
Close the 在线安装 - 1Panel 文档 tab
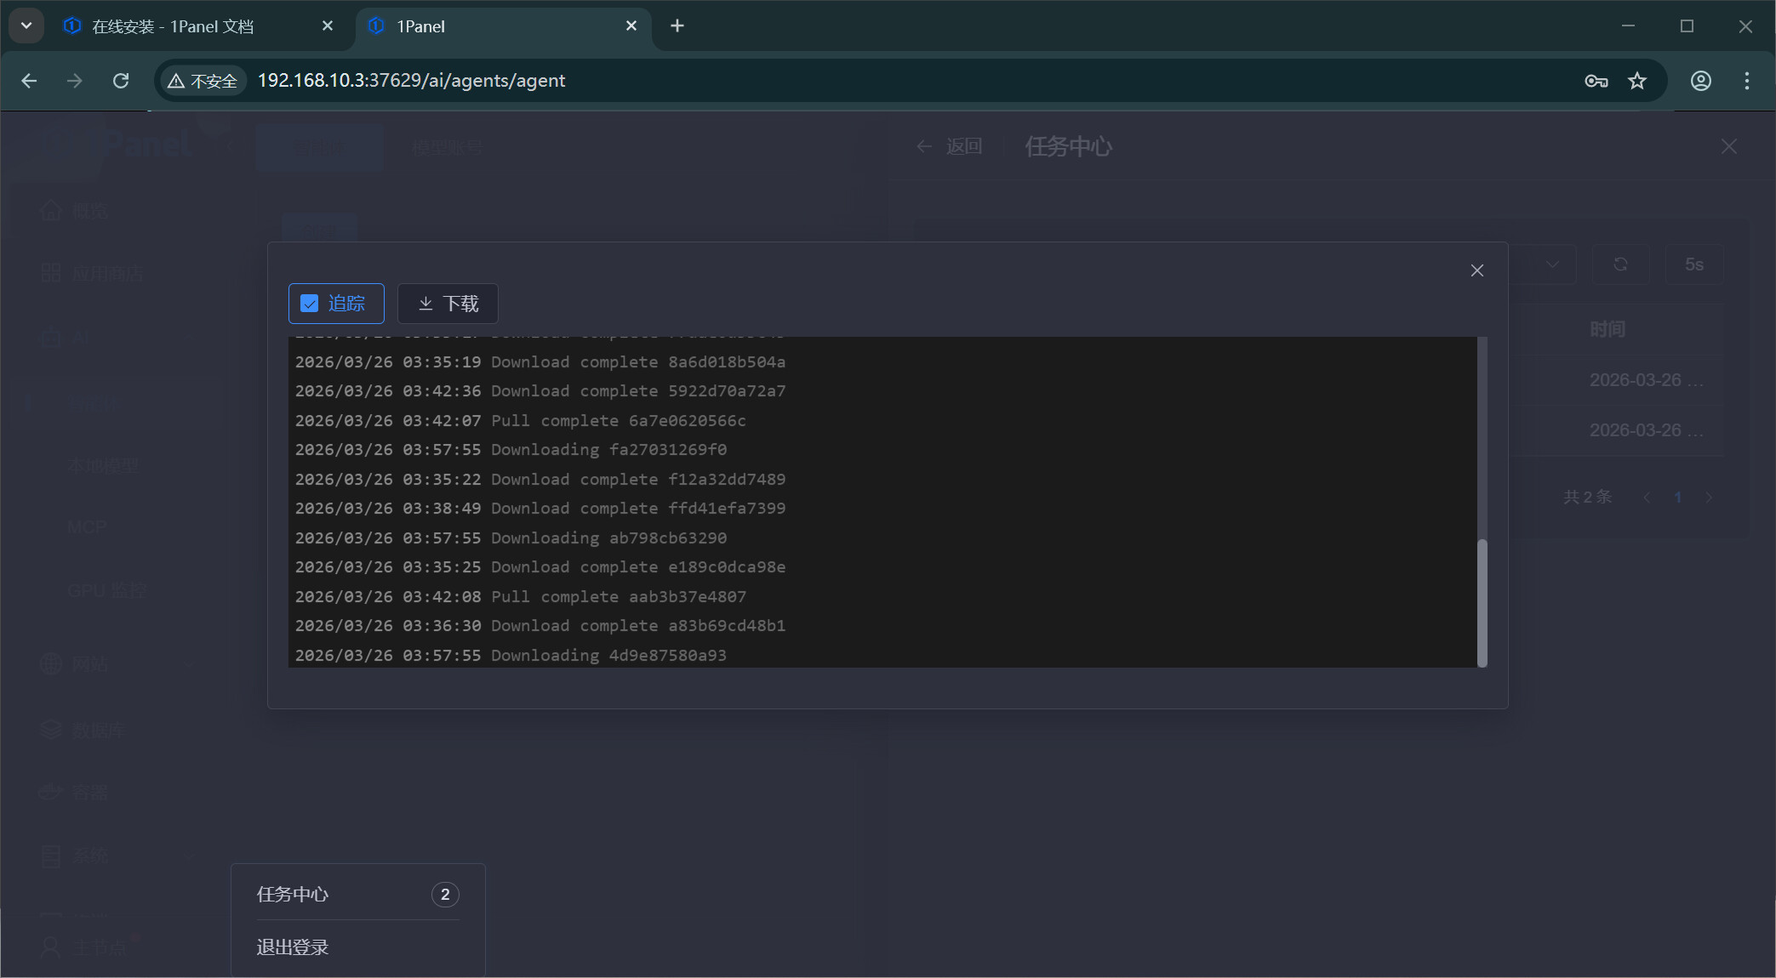(x=328, y=26)
